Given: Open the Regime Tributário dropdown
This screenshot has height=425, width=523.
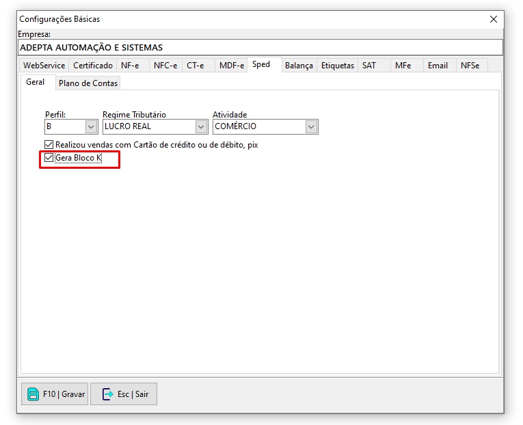Looking at the screenshot, I should [201, 126].
